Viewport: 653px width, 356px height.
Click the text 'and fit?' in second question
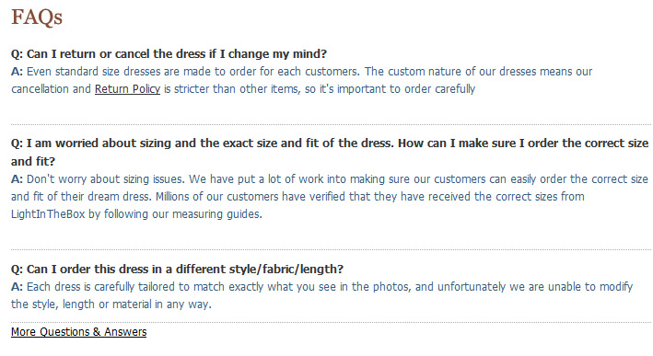coord(33,161)
